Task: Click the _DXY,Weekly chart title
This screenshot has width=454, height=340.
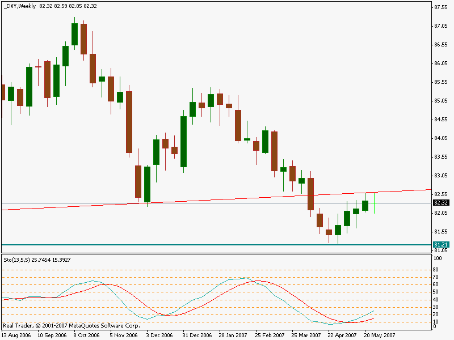Action: click(20, 6)
